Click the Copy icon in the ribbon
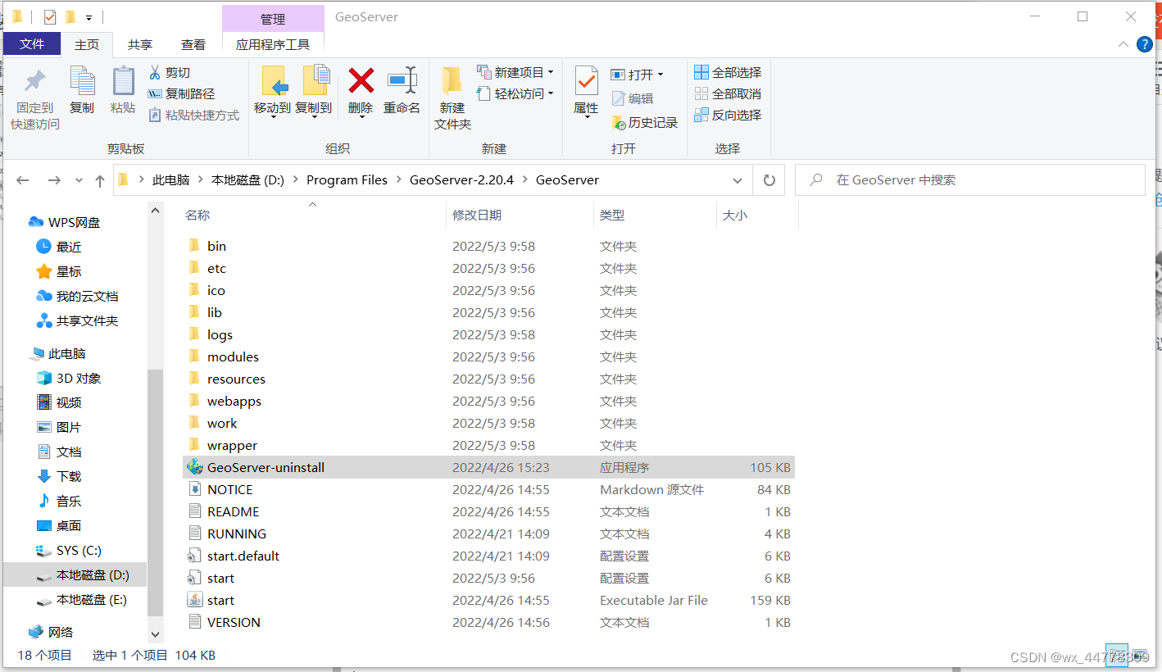 [x=82, y=81]
